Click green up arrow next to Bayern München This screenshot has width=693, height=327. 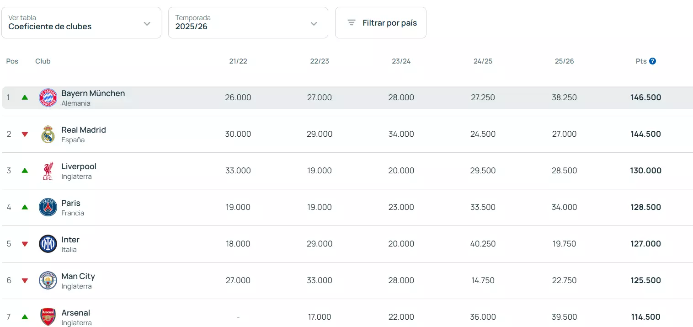pyautogui.click(x=25, y=97)
